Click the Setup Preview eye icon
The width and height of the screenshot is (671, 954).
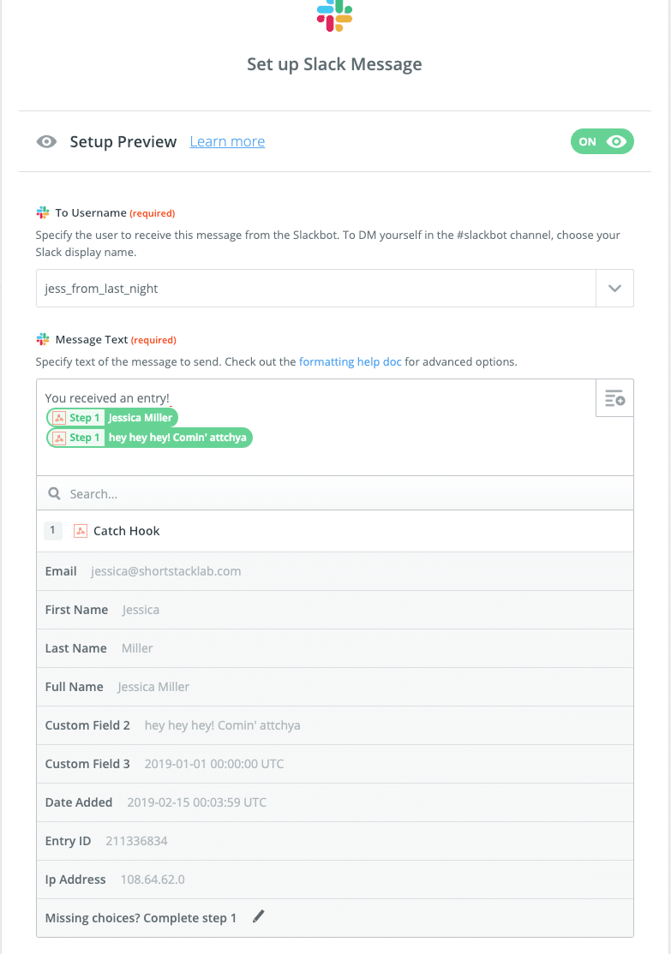click(x=46, y=142)
